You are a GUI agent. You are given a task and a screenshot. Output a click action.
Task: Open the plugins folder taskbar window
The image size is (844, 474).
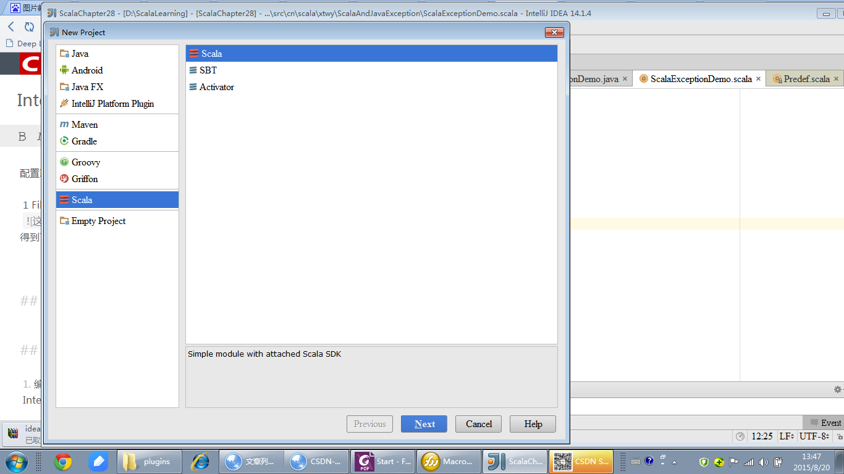149,461
